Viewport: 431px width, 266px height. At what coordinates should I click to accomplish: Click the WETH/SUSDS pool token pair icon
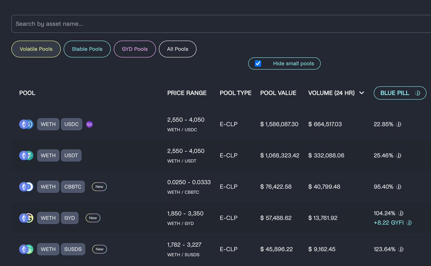26,249
